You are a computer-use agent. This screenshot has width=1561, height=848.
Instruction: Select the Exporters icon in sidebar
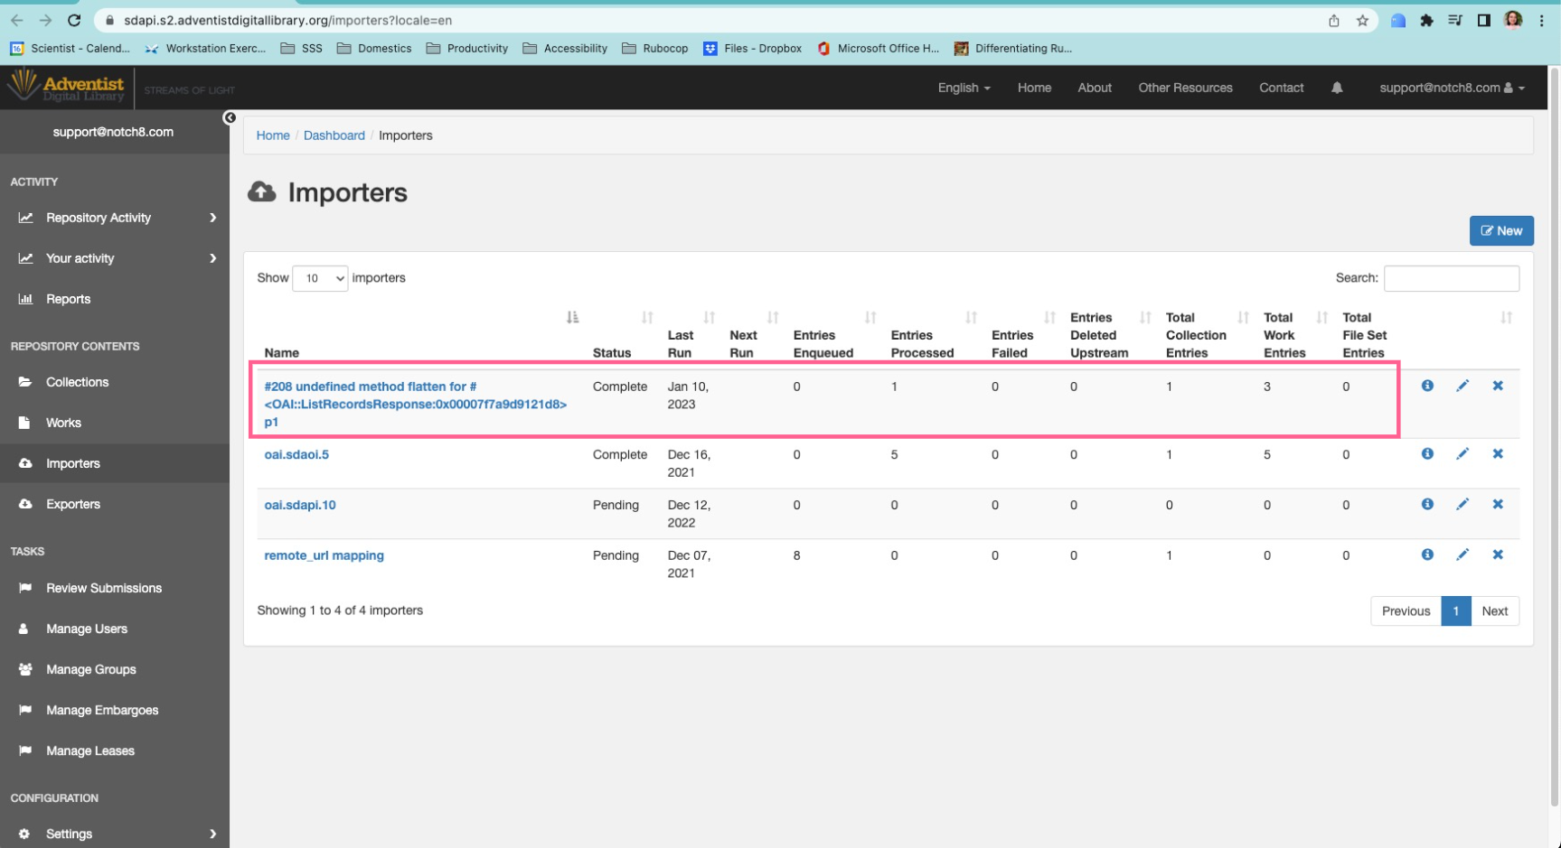24,504
